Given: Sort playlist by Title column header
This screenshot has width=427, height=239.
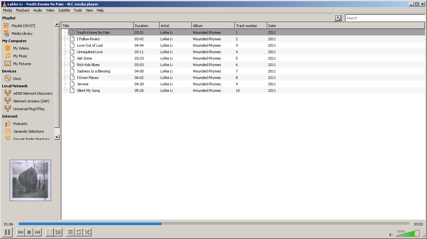Looking at the screenshot, I should (x=97, y=26).
